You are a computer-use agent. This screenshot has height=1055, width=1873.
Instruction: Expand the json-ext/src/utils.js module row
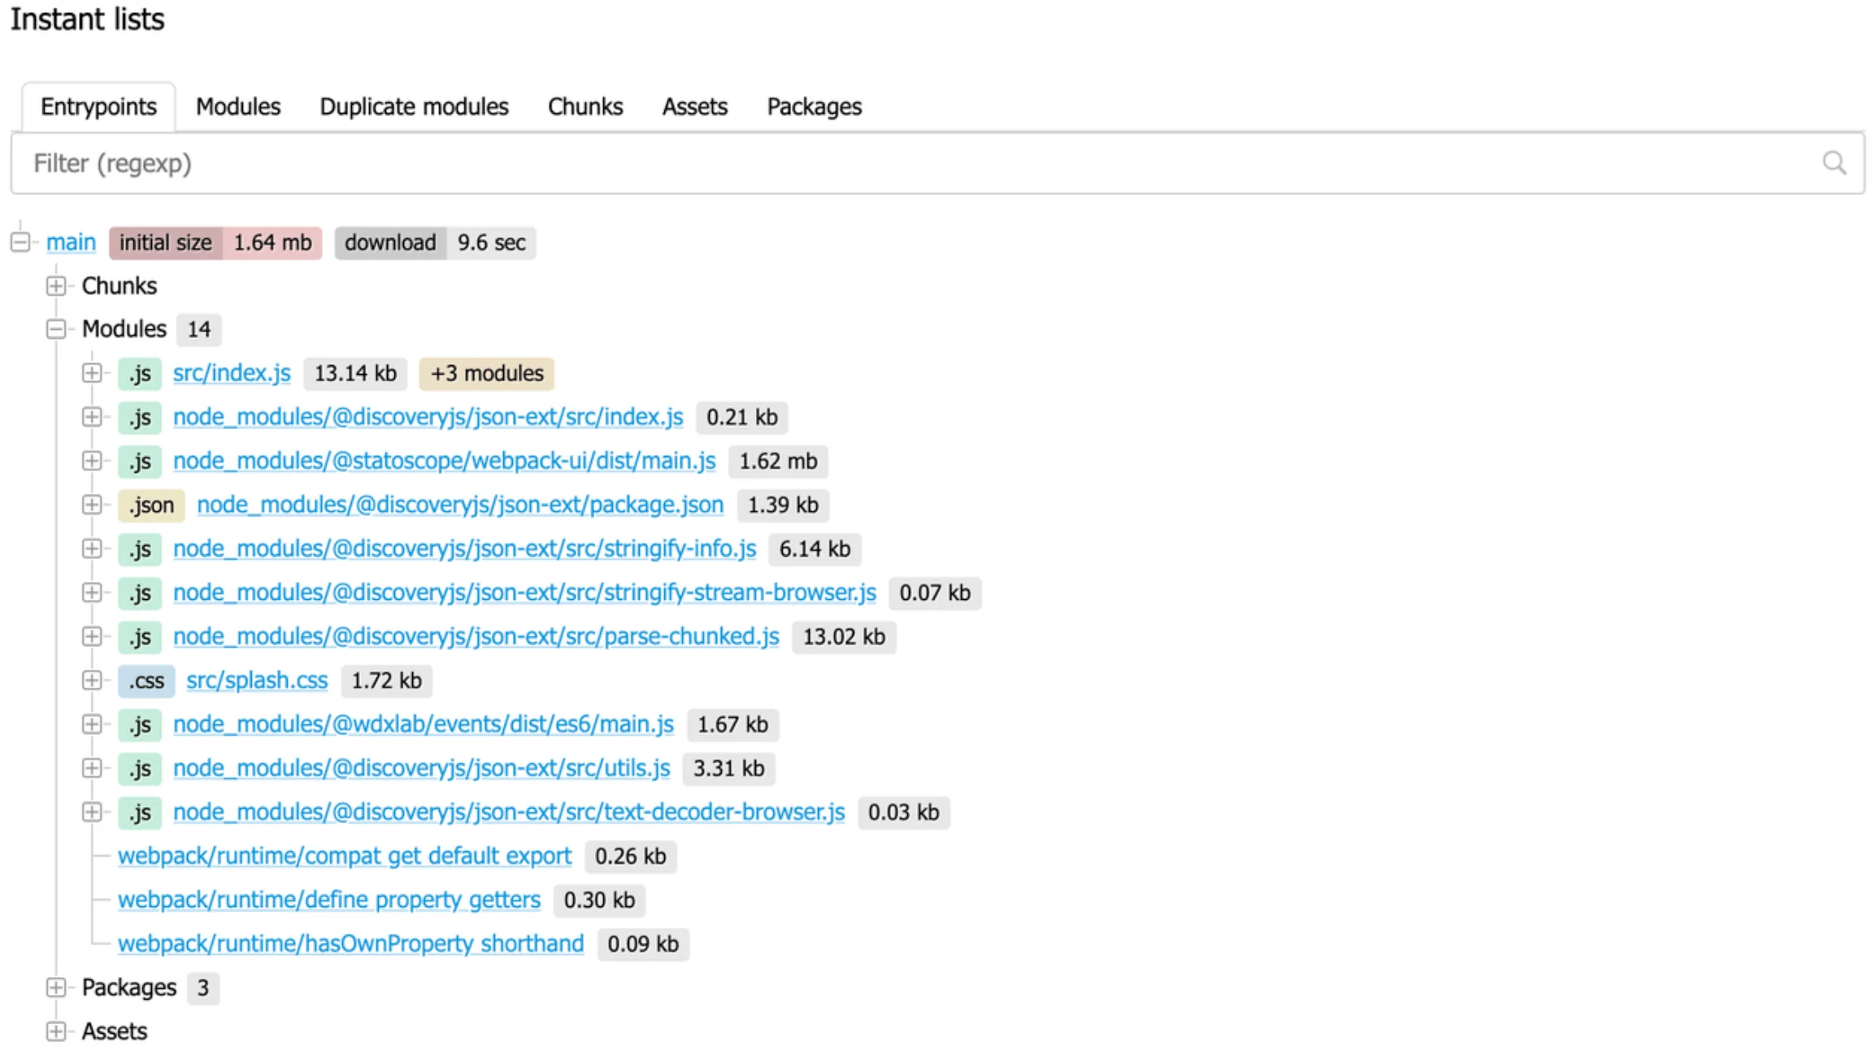point(92,768)
